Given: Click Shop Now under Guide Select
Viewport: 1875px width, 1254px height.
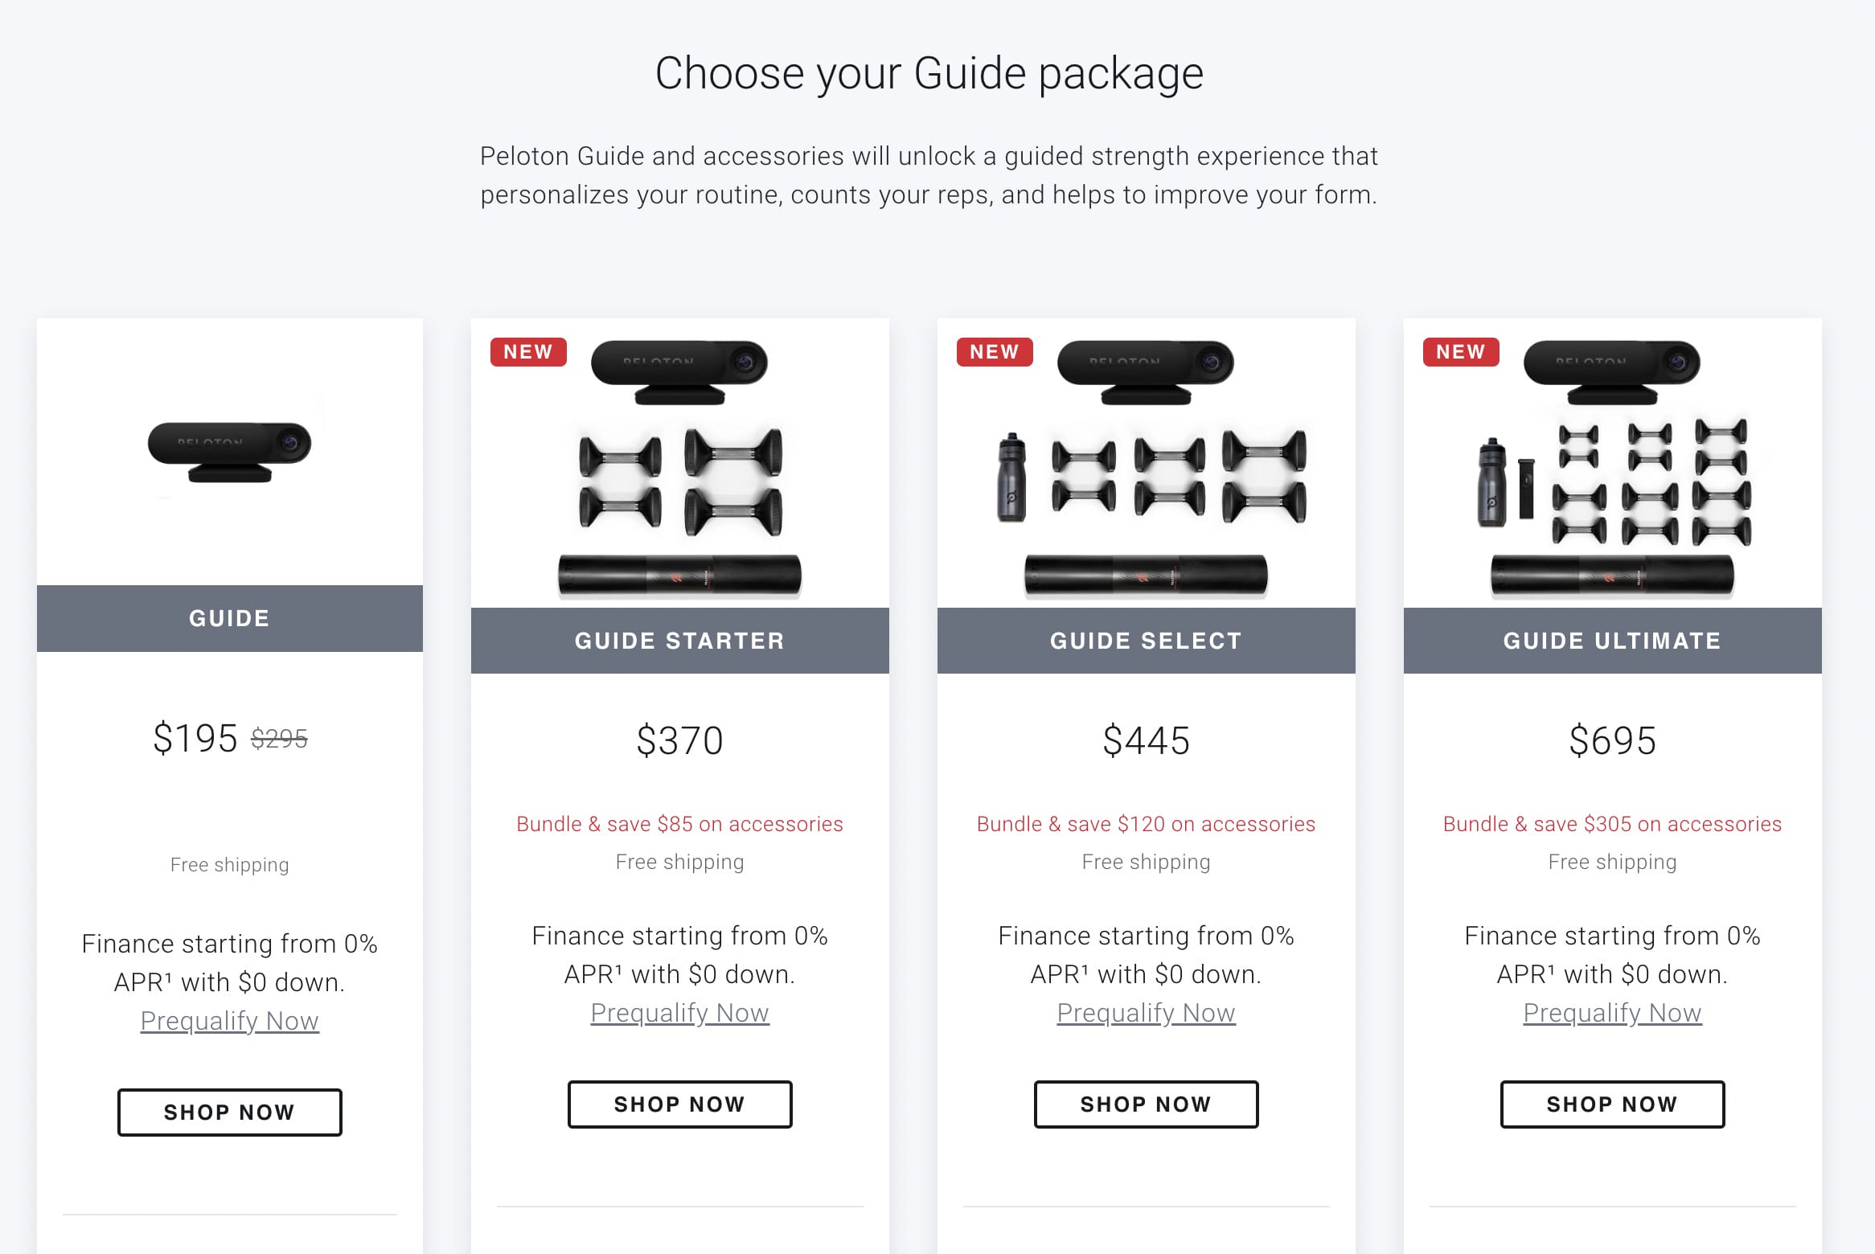Looking at the screenshot, I should (1146, 1104).
